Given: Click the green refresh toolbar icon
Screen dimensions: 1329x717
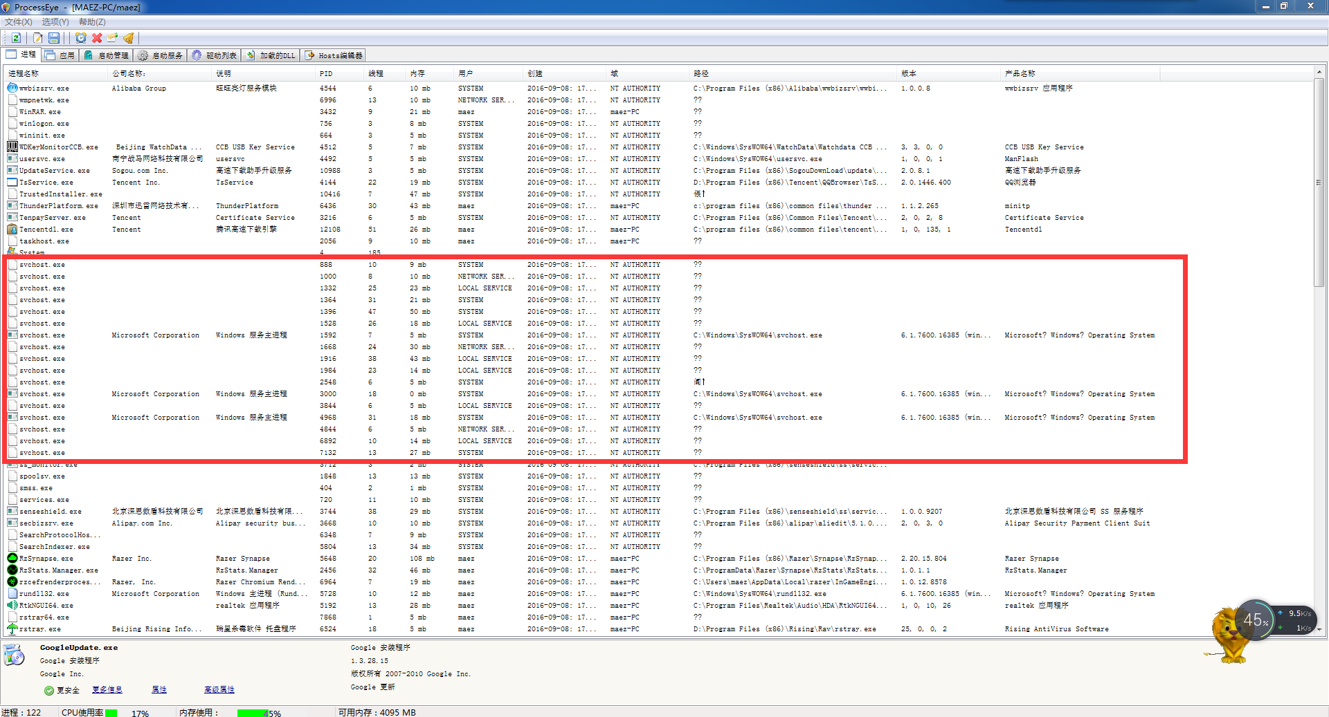Looking at the screenshot, I should (x=15, y=38).
